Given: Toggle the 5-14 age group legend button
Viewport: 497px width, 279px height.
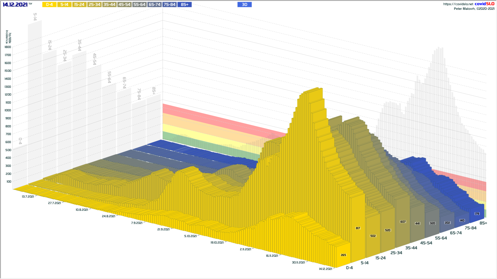Looking at the screenshot, I should [x=64, y=5].
